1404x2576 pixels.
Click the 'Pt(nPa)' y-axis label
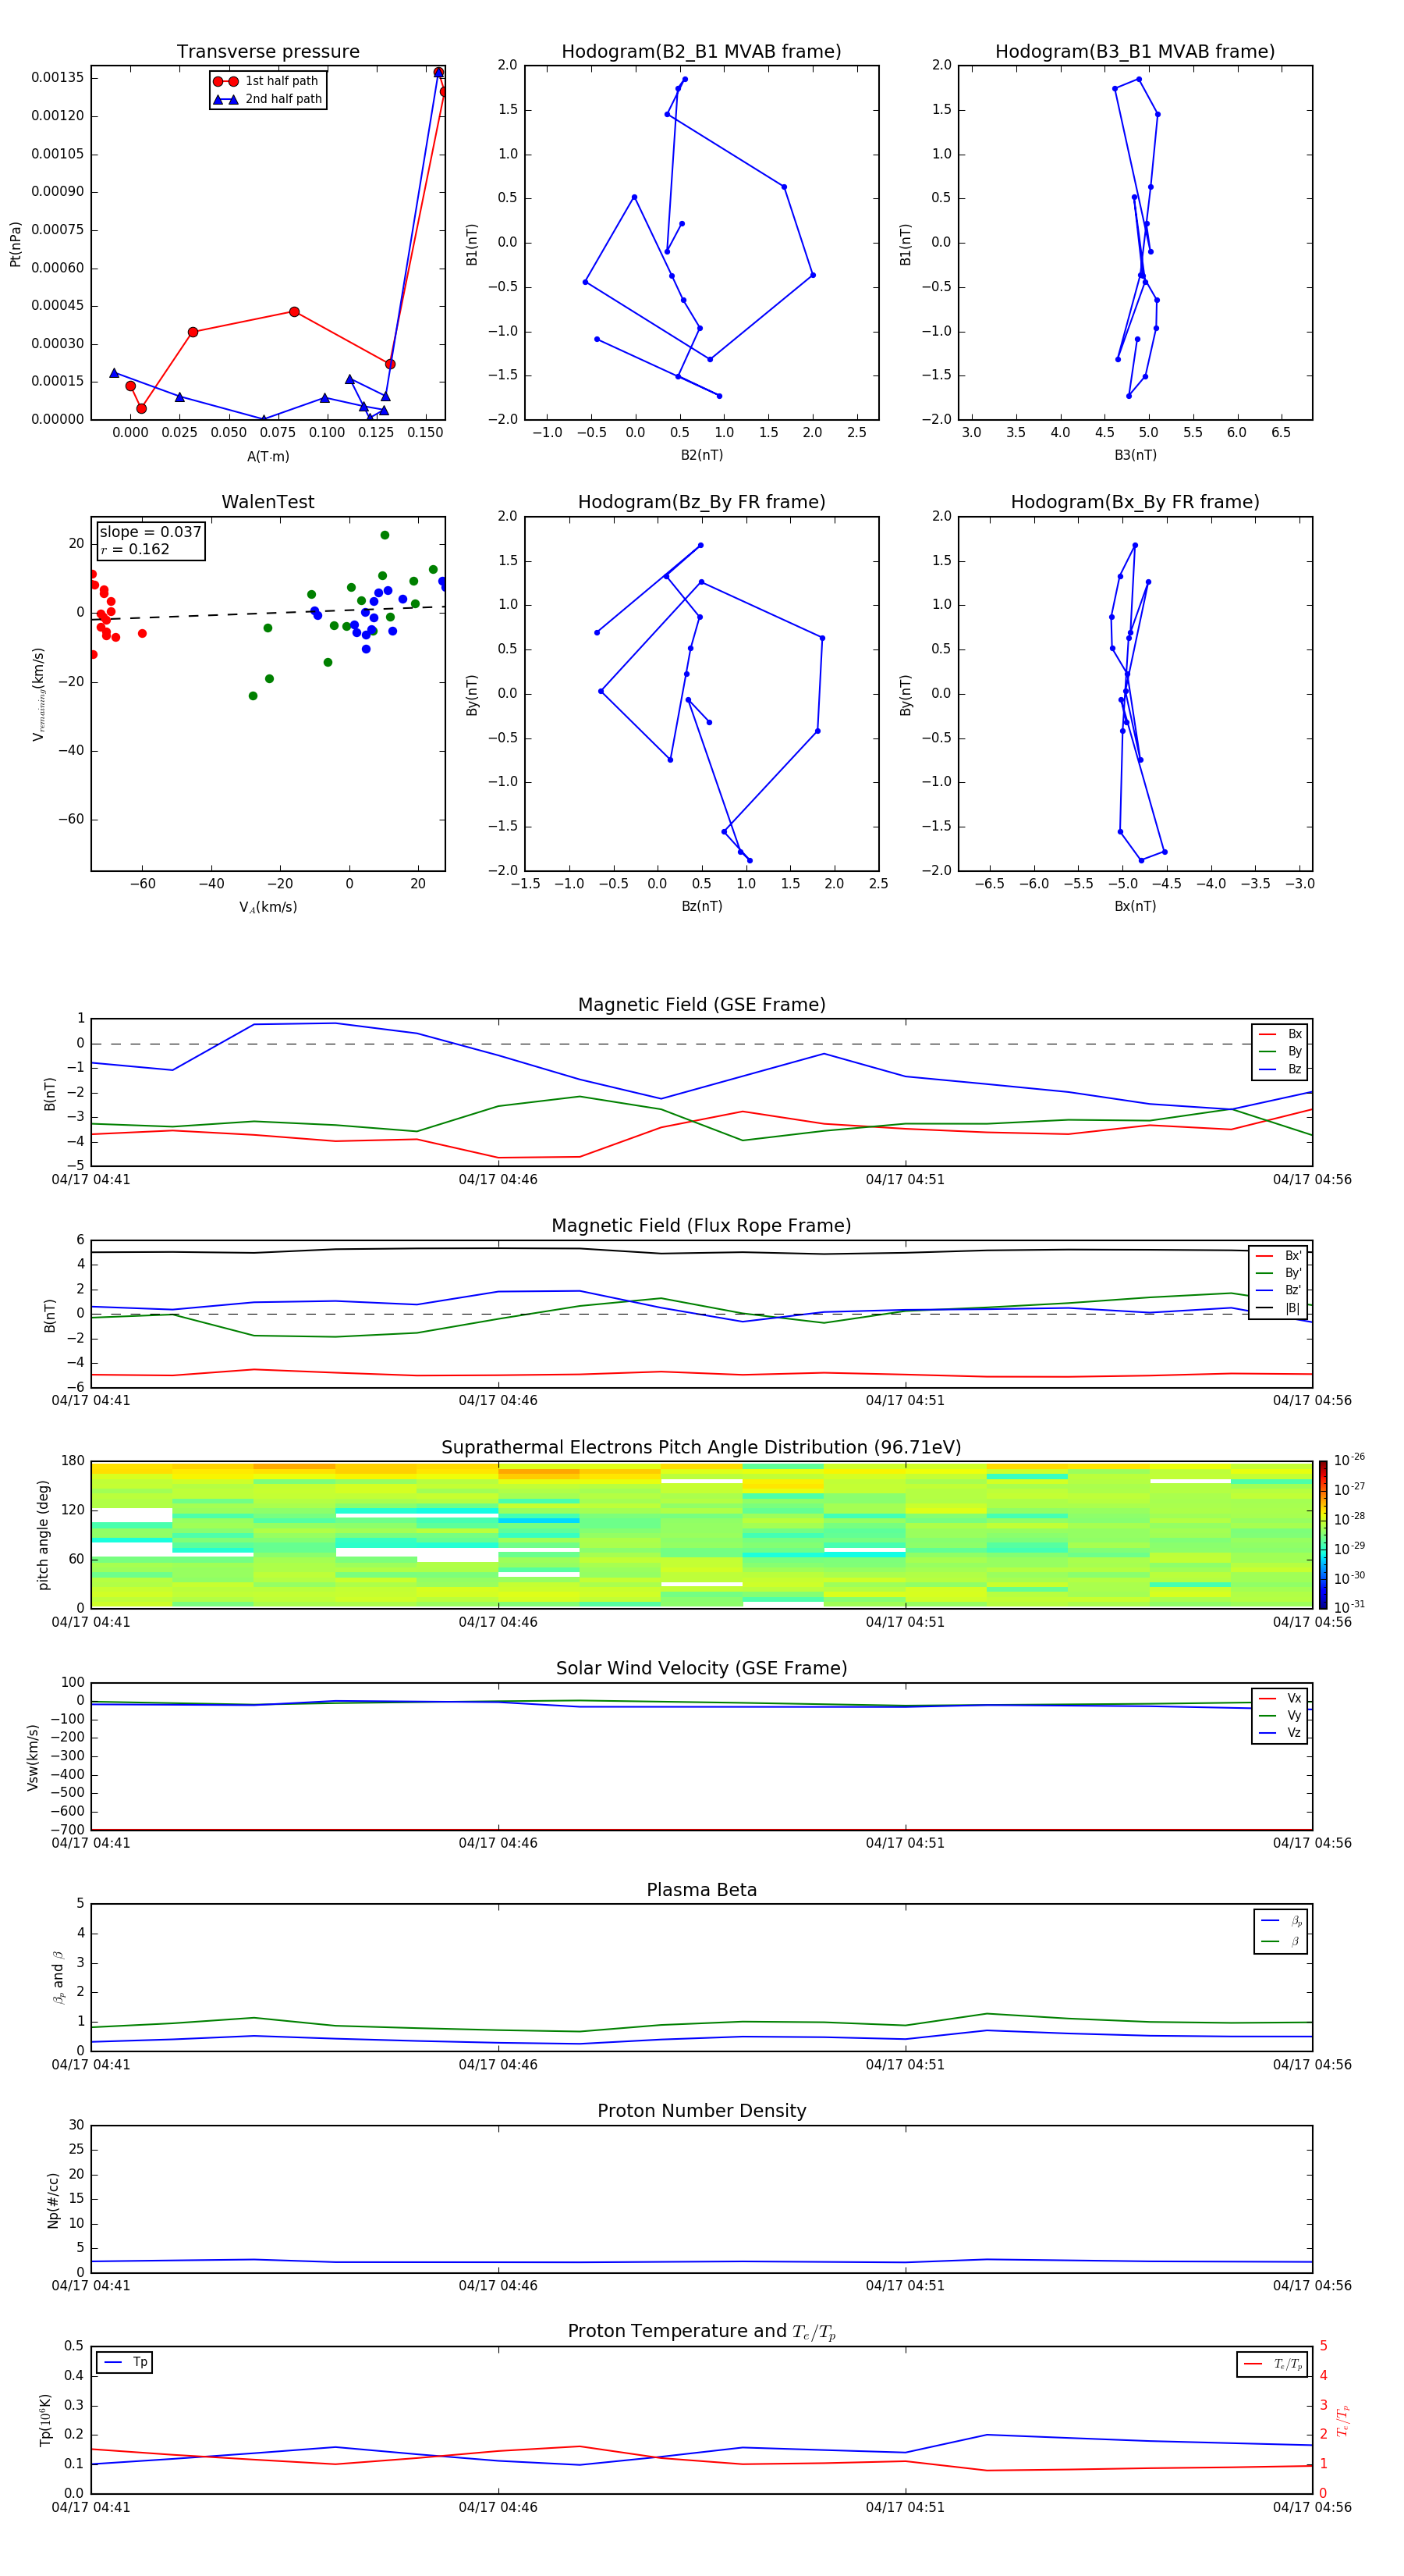[15, 244]
